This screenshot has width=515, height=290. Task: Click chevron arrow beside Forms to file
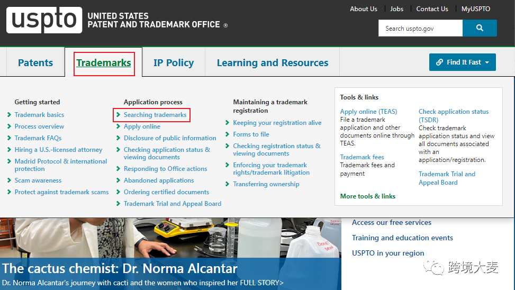pos(227,134)
